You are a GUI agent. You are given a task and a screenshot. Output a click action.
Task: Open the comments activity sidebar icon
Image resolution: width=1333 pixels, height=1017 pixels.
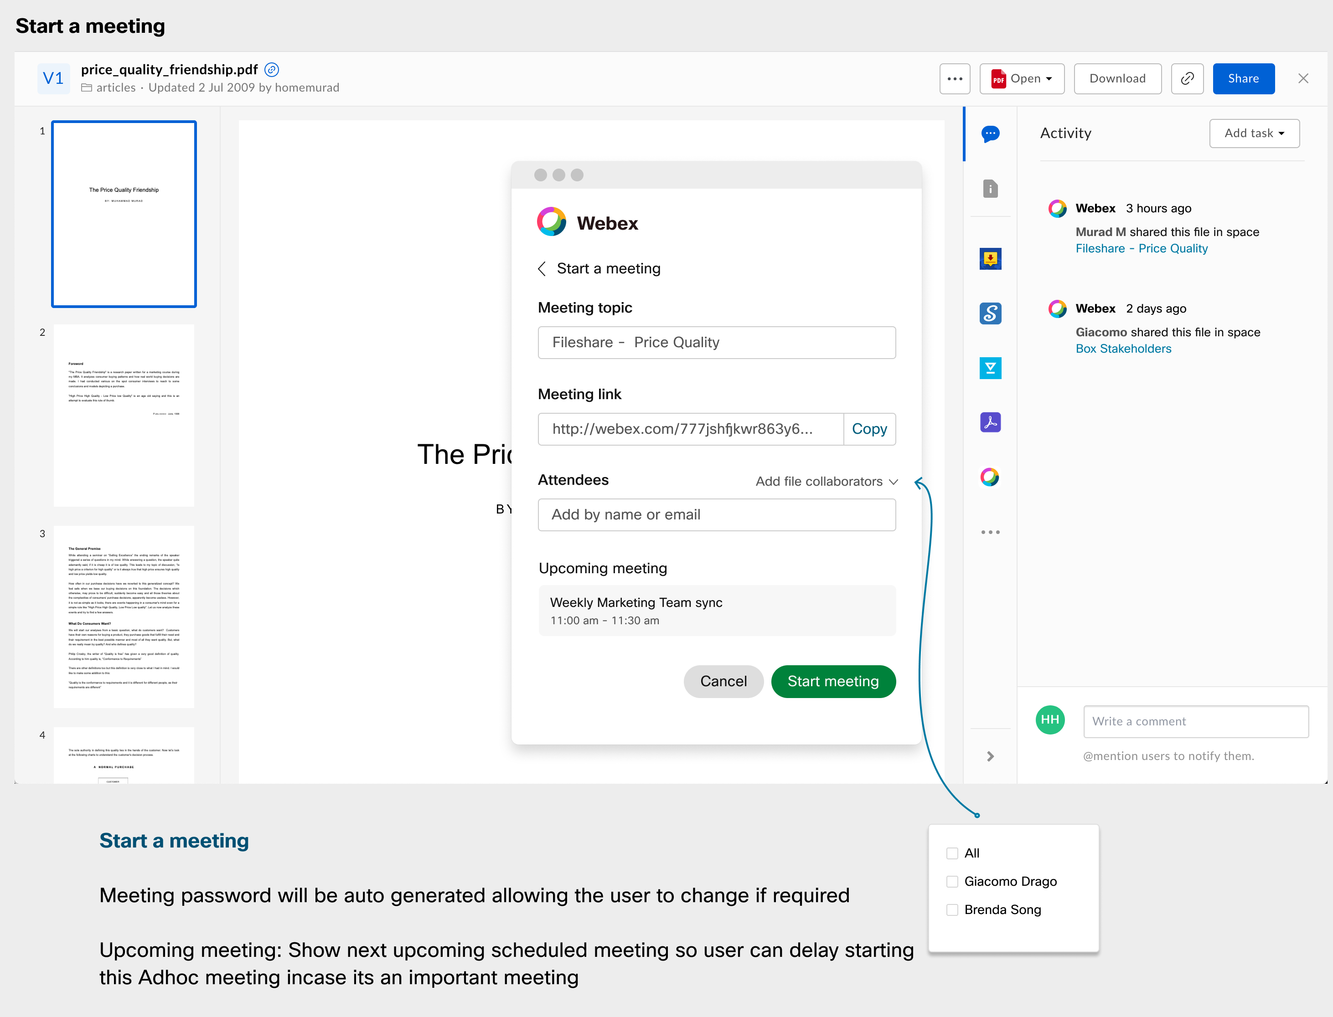(x=990, y=134)
